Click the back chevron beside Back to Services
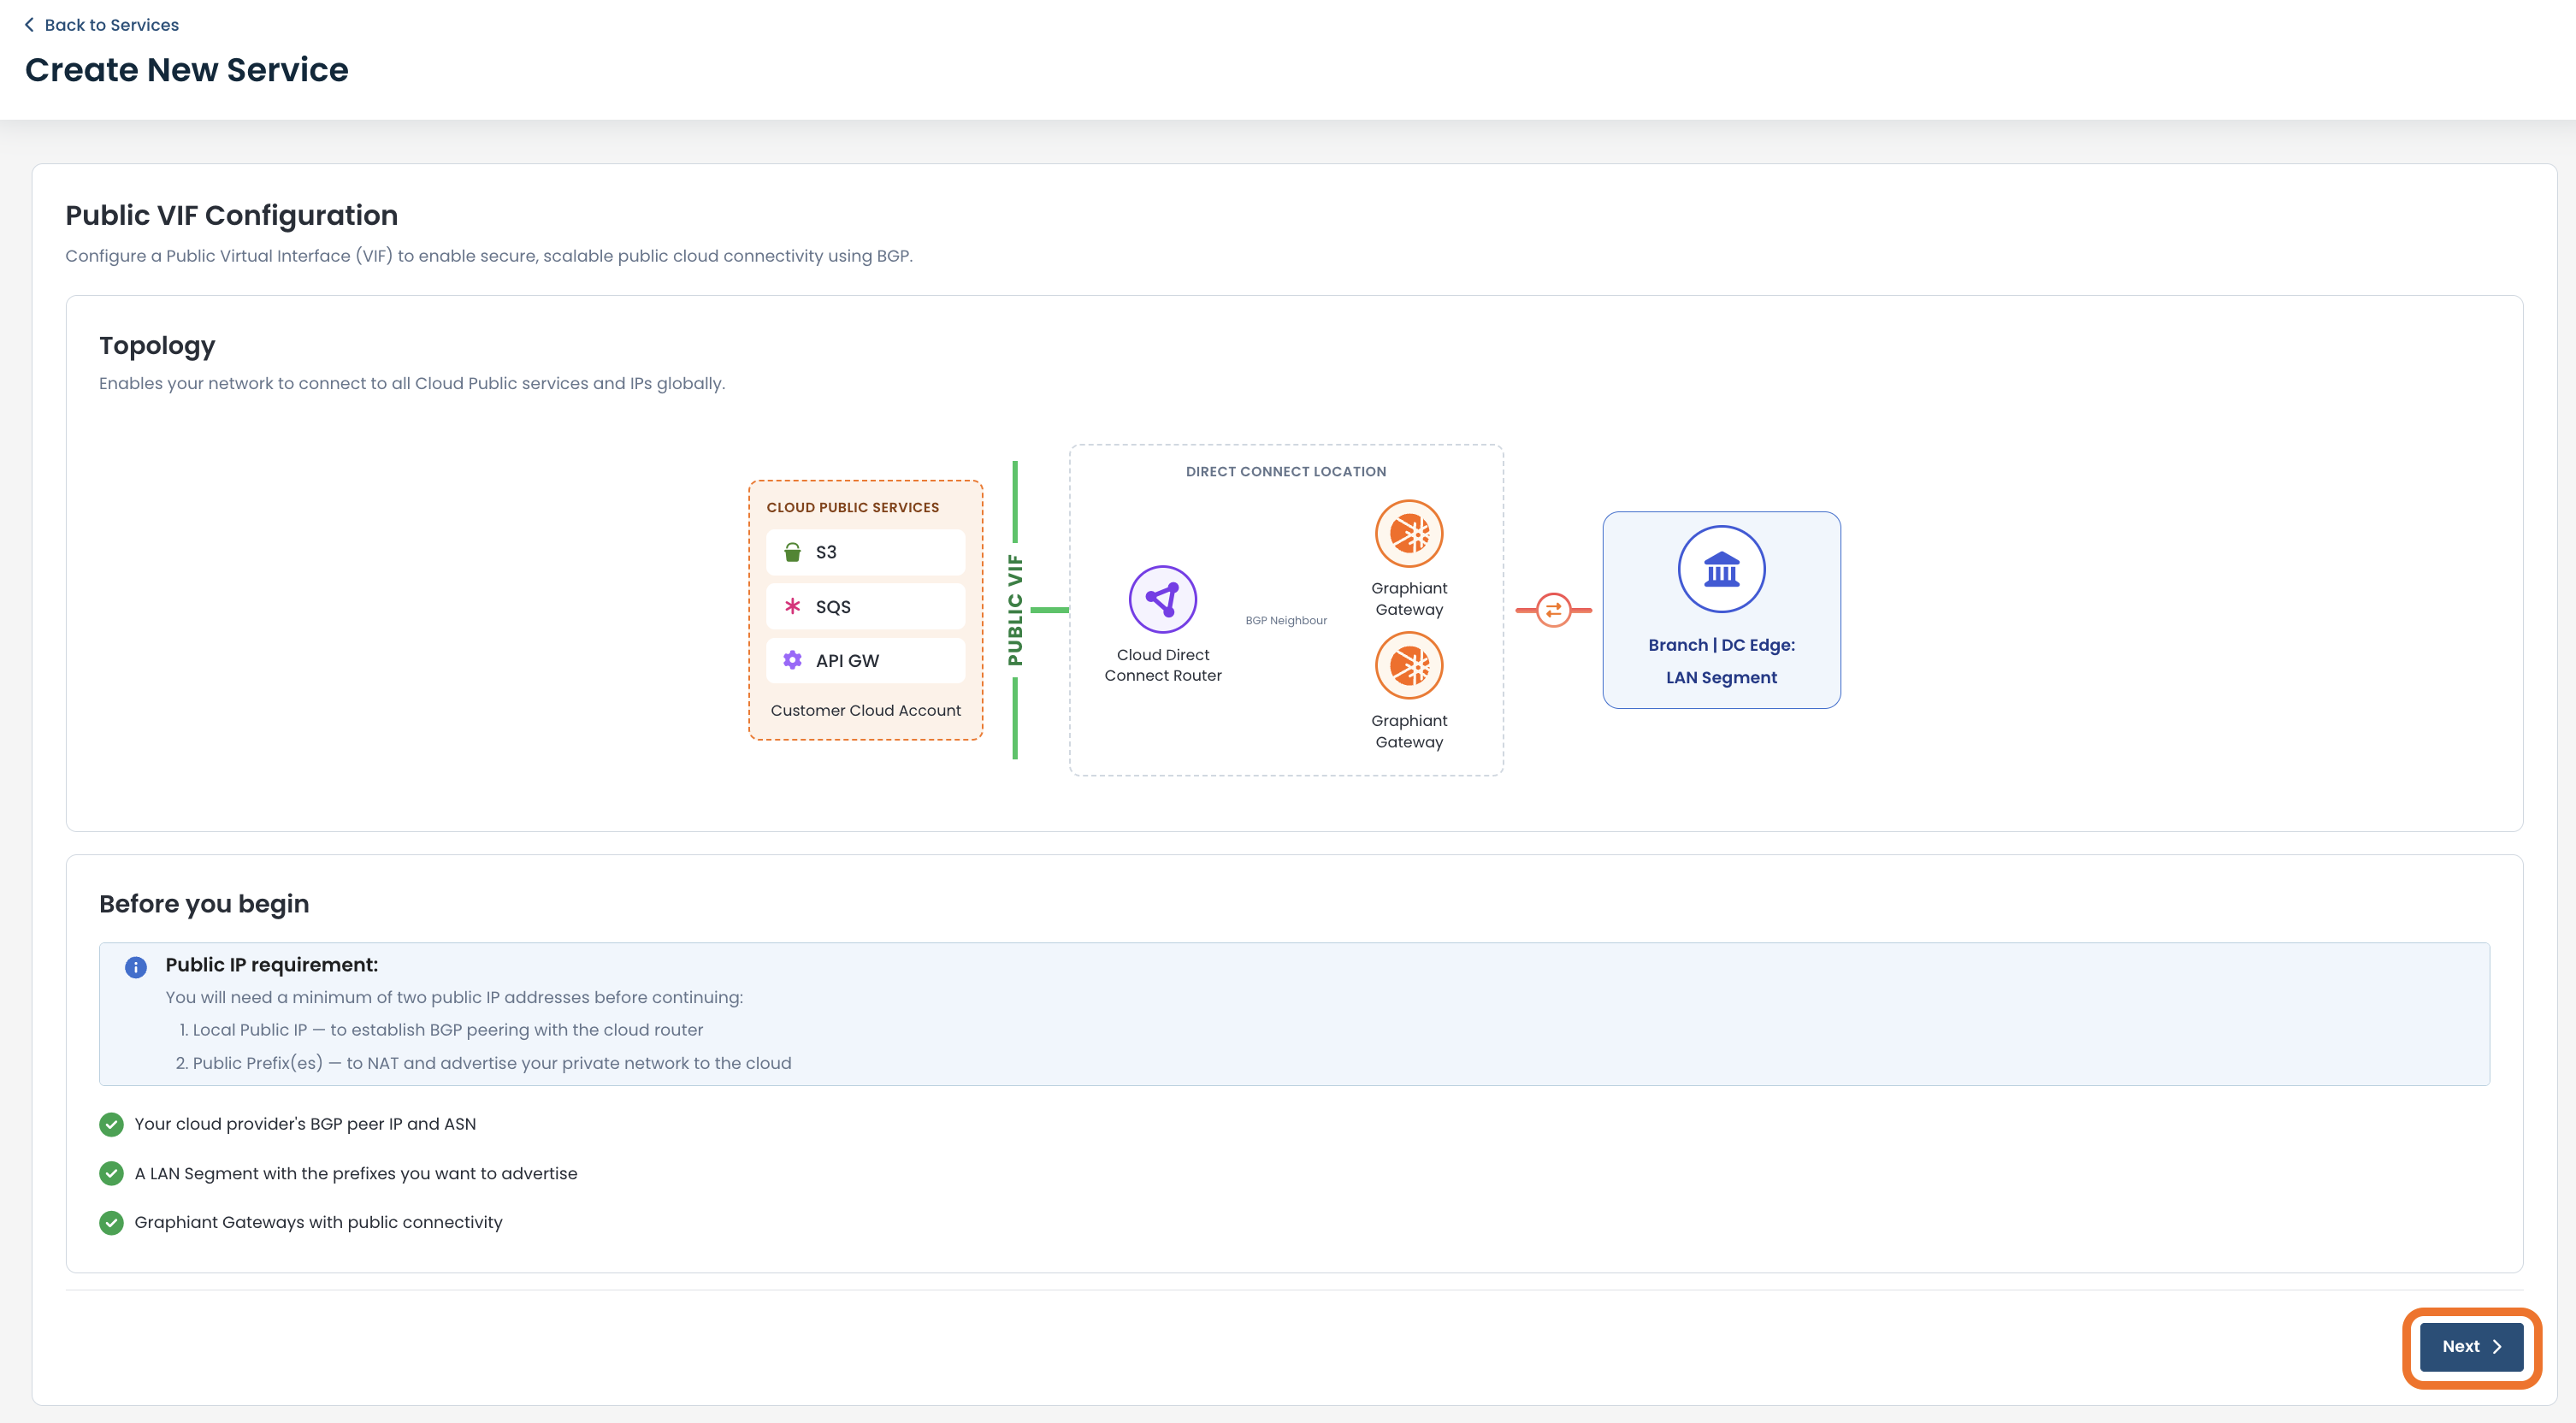 coord(29,25)
